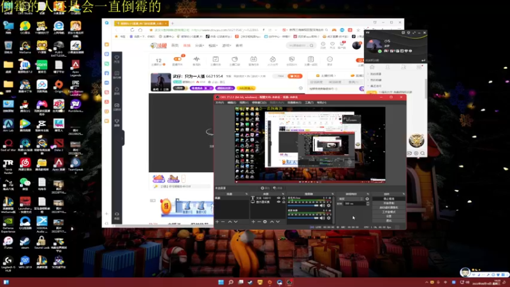The width and height of the screenshot is (510, 287).
Task: Adjust the OBS transition duration stepper
Action: click(x=368, y=203)
